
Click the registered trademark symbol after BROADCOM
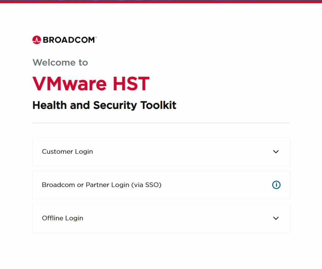click(x=96, y=38)
